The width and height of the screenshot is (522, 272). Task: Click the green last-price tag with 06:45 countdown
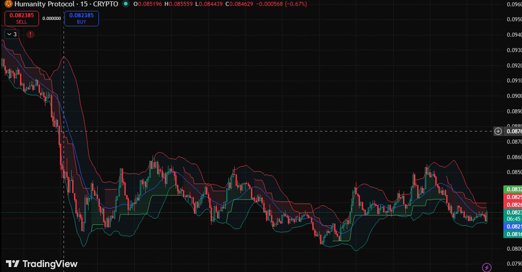pos(512,215)
